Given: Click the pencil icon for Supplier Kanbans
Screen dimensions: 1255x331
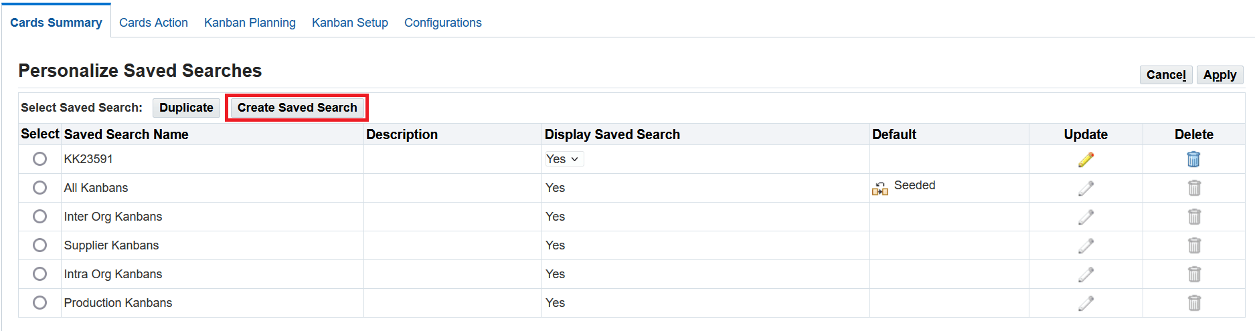Looking at the screenshot, I should (1086, 245).
